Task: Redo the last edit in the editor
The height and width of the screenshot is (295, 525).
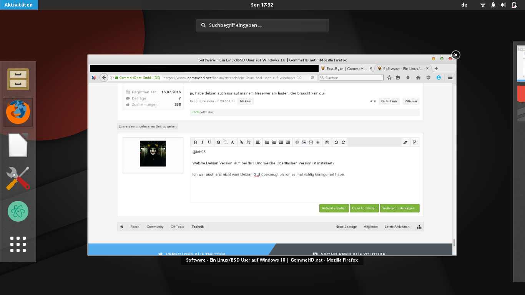Action: (343, 143)
